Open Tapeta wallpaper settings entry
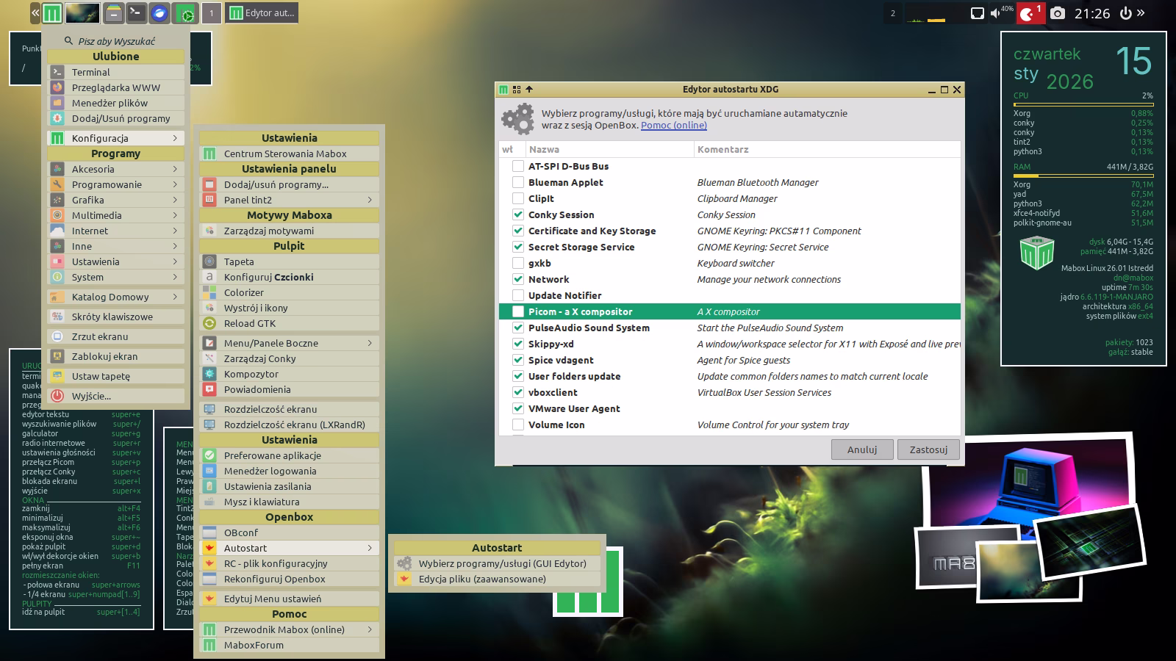 [x=239, y=261]
